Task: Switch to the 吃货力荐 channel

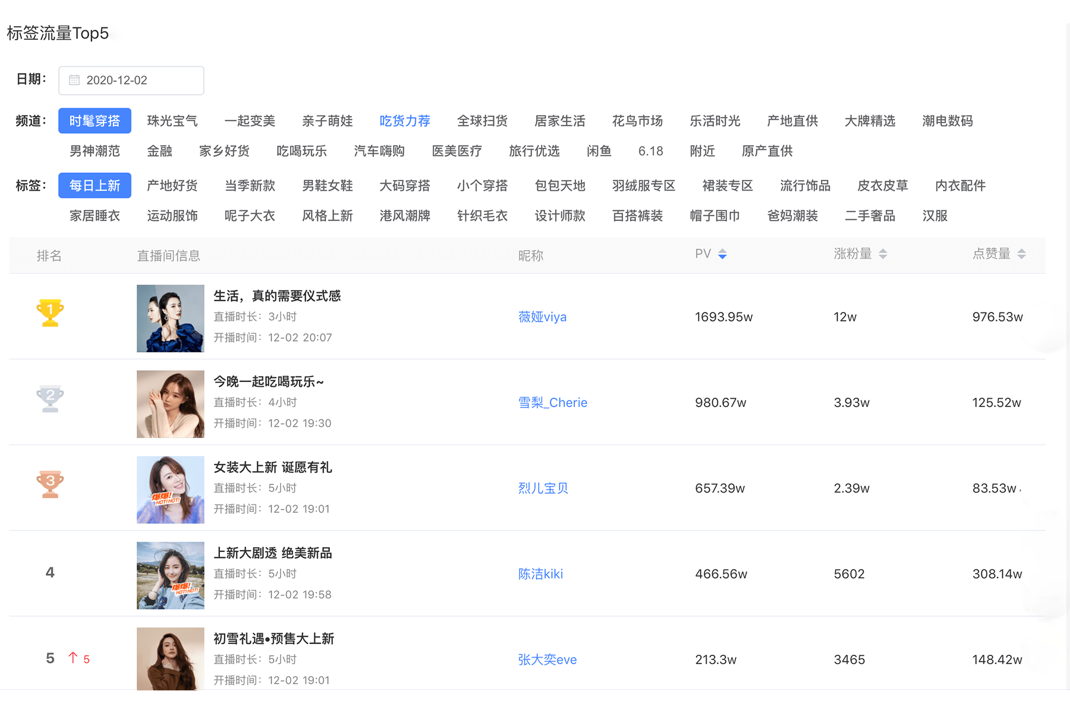Action: (405, 121)
